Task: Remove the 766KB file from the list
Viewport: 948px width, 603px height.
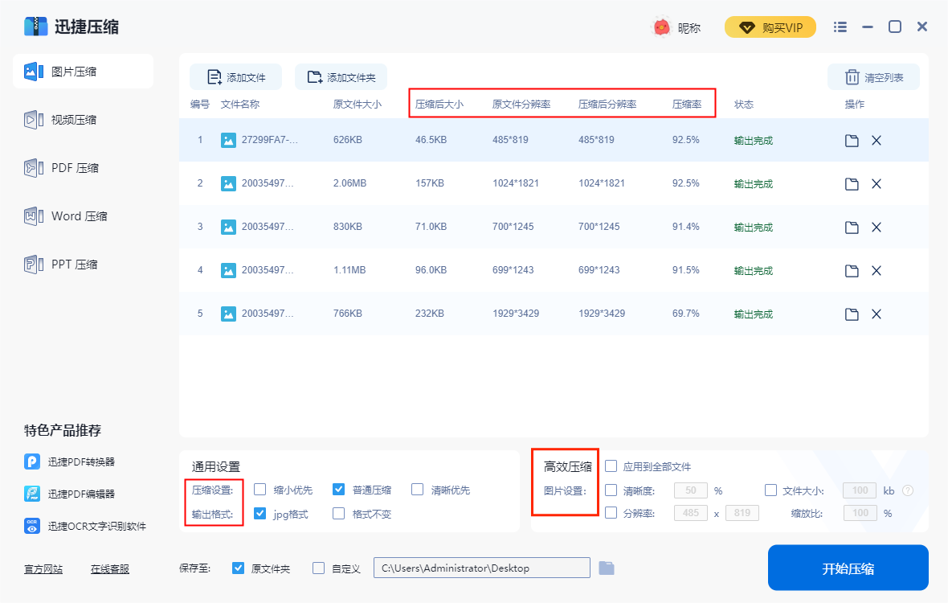Action: (x=876, y=314)
